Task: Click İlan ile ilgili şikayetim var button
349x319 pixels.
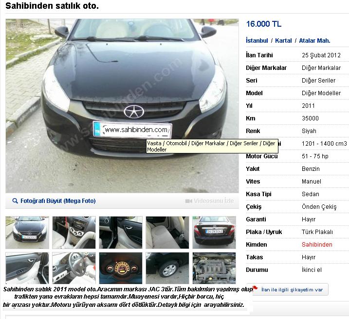Action: tap(291, 289)
